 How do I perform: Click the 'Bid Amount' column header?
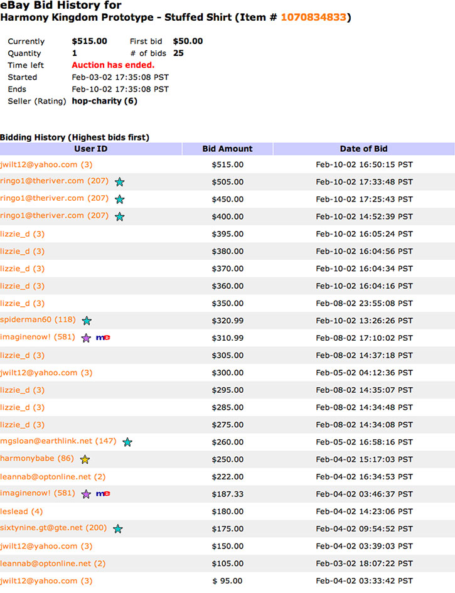[x=227, y=149]
